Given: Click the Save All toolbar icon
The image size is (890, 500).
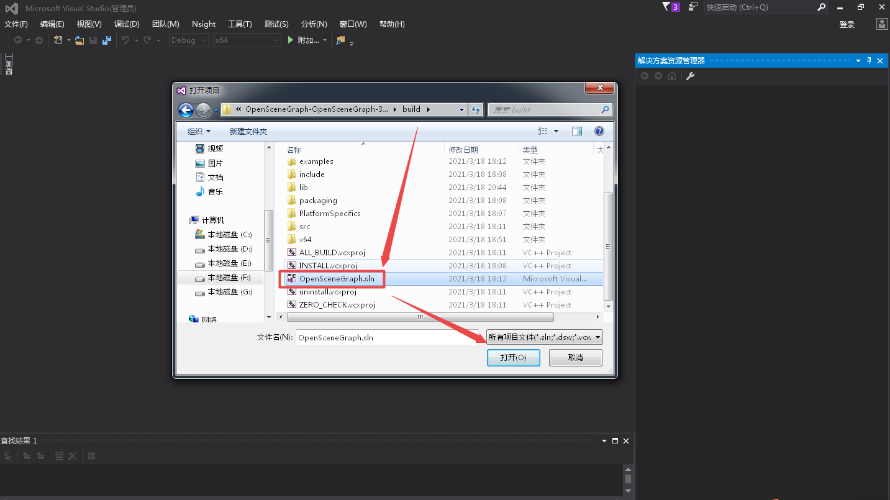Looking at the screenshot, I should (x=107, y=40).
